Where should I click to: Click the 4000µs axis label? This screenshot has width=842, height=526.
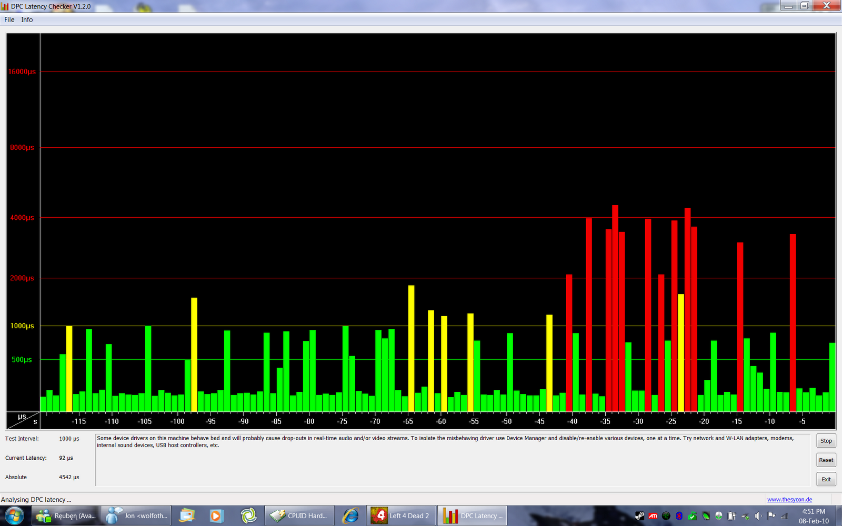[x=22, y=217]
